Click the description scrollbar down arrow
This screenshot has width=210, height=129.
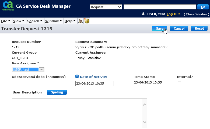point(145,122)
